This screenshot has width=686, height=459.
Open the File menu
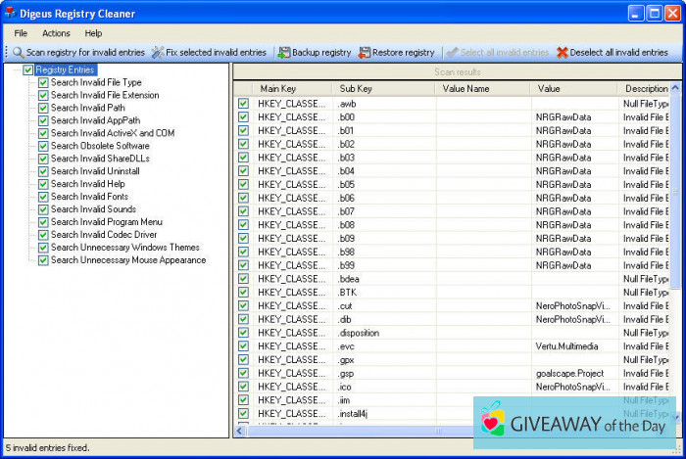point(21,33)
